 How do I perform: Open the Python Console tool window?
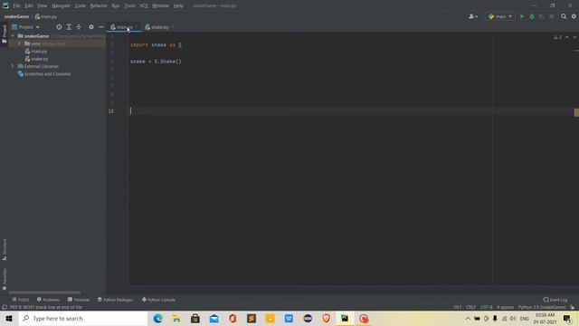(x=158, y=300)
